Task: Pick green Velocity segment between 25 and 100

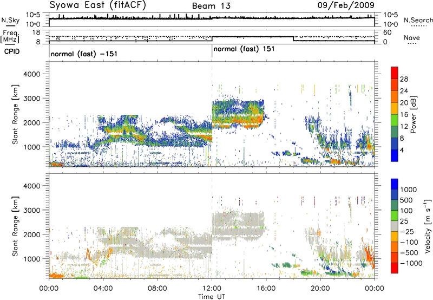Action: [395, 216]
